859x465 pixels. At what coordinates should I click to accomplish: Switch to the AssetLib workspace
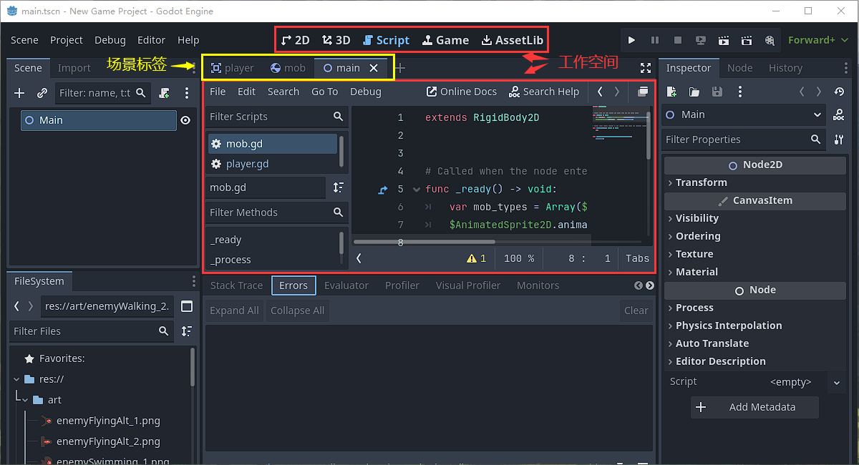(512, 40)
